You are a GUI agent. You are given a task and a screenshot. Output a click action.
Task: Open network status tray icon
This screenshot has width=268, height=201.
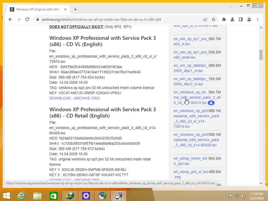(x=237, y=196)
